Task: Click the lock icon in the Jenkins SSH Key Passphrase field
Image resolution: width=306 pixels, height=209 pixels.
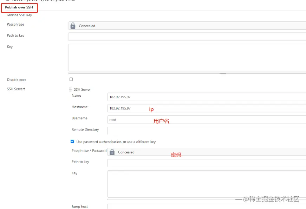Action: (73, 26)
